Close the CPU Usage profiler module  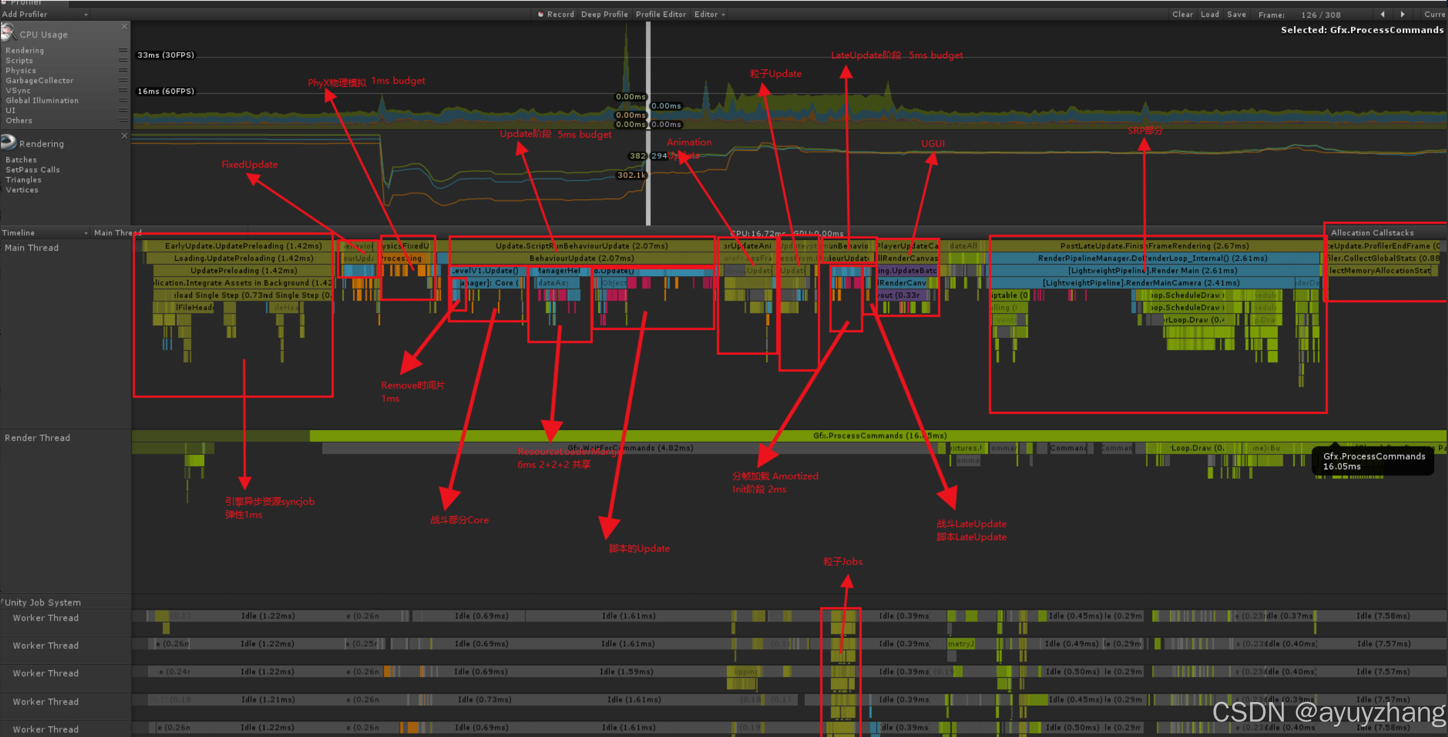[124, 27]
